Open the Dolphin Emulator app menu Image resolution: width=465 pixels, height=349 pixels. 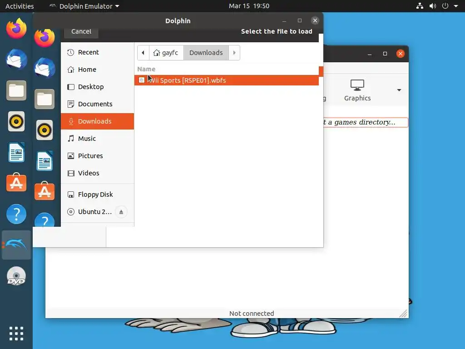(x=84, y=6)
